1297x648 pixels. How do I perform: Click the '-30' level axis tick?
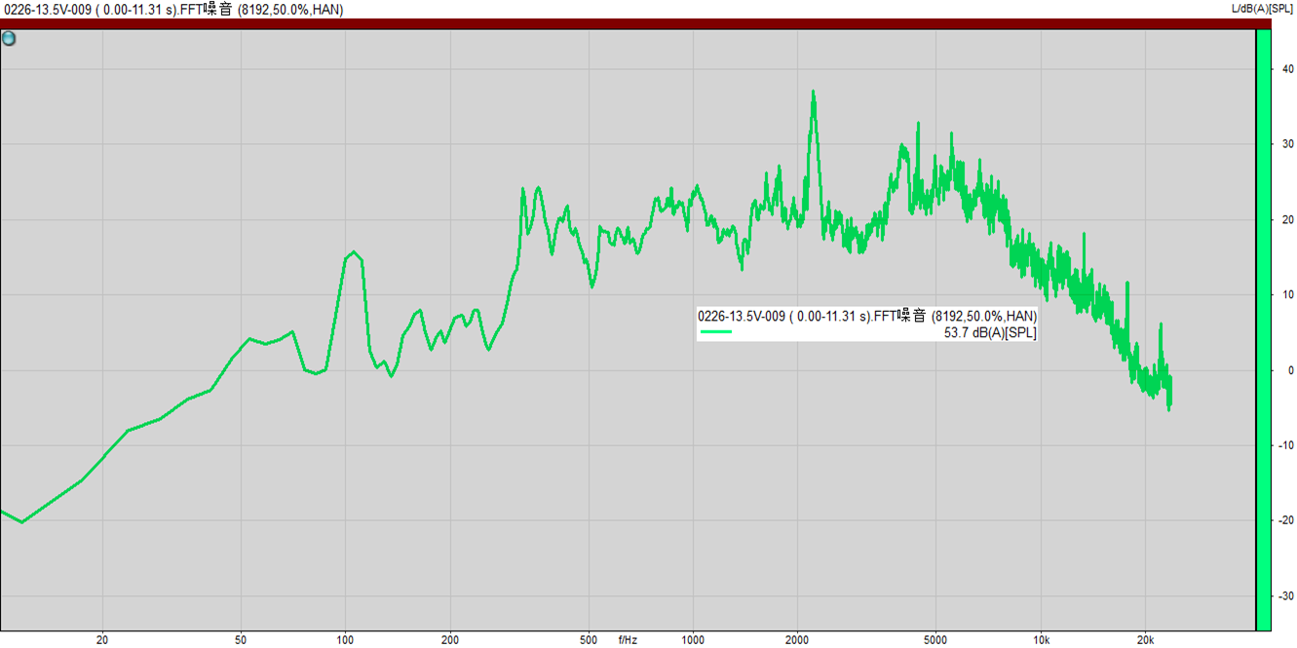(x=1286, y=595)
